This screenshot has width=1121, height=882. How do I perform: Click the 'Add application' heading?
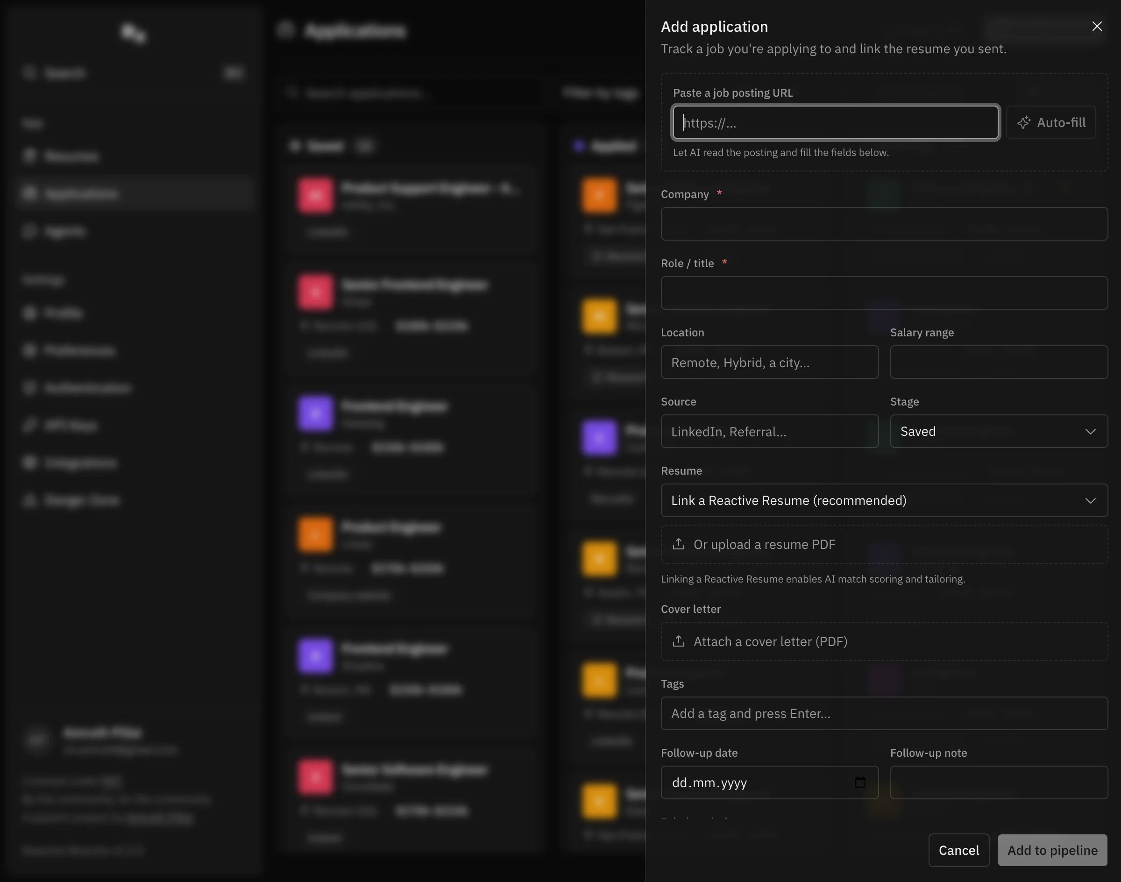[714, 26]
